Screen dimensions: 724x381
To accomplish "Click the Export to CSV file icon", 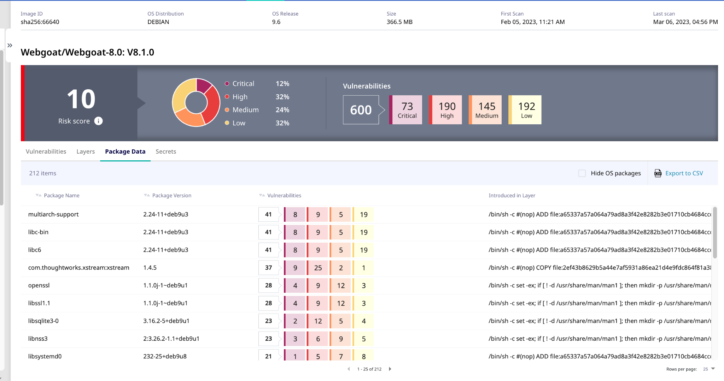I will click(x=658, y=173).
